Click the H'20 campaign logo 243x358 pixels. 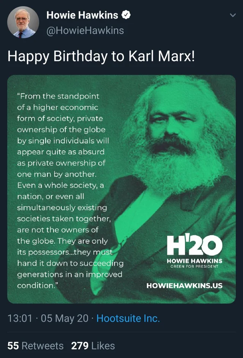point(194,245)
